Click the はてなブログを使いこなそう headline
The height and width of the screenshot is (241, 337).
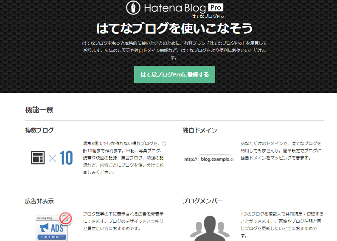click(x=174, y=28)
